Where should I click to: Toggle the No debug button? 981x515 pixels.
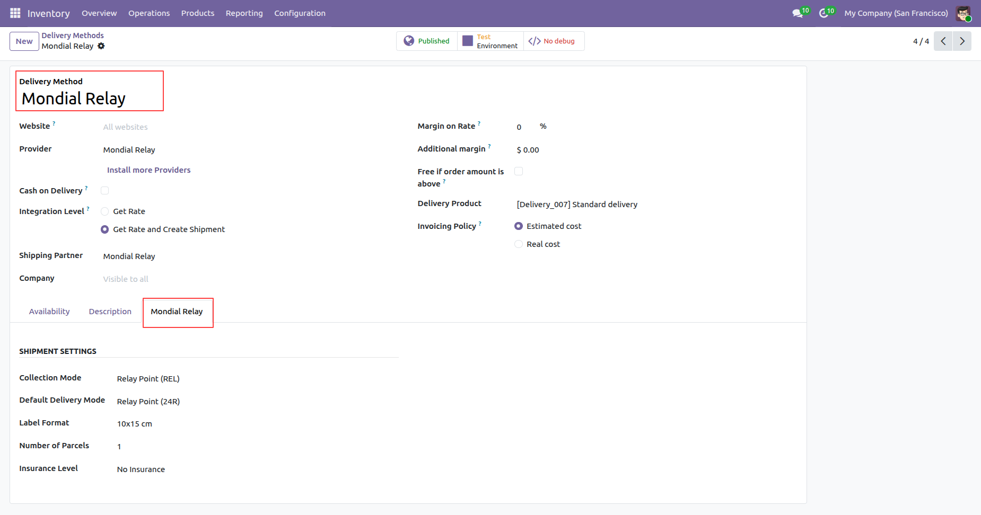coord(554,41)
